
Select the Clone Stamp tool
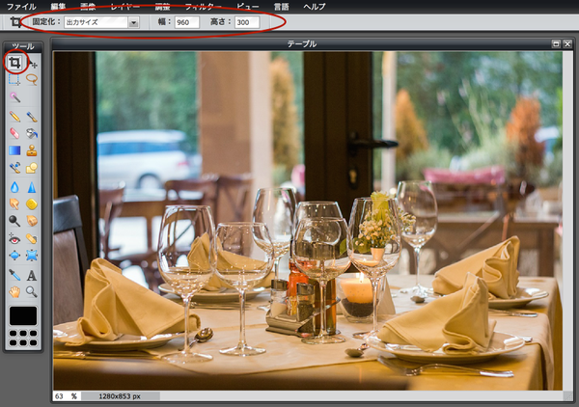(x=32, y=150)
